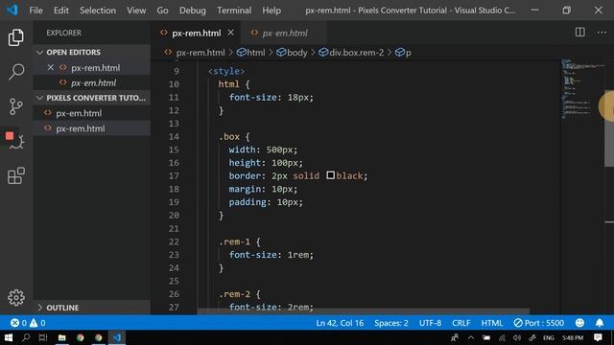The height and width of the screenshot is (345, 614).
Task: Click html in the breadcrumb
Action: 251,53
